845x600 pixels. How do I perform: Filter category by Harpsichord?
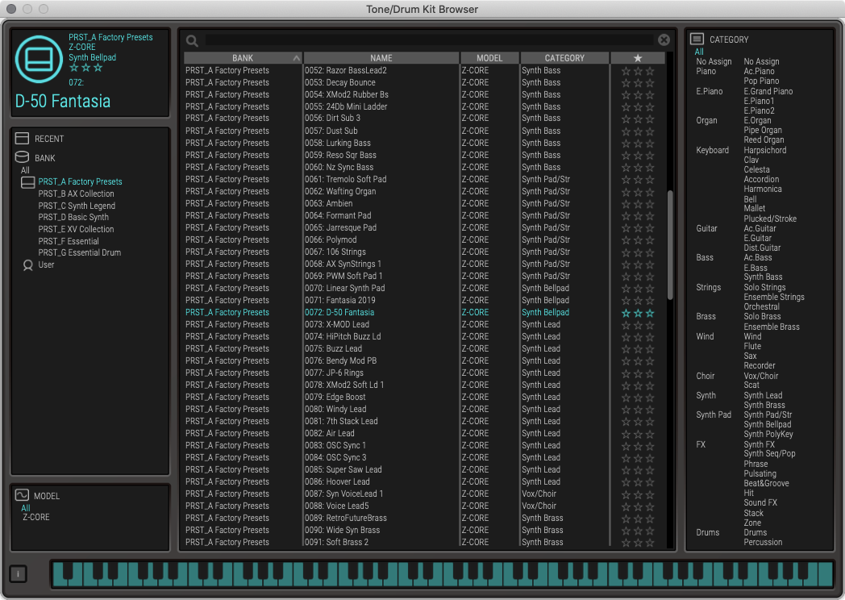coord(764,150)
